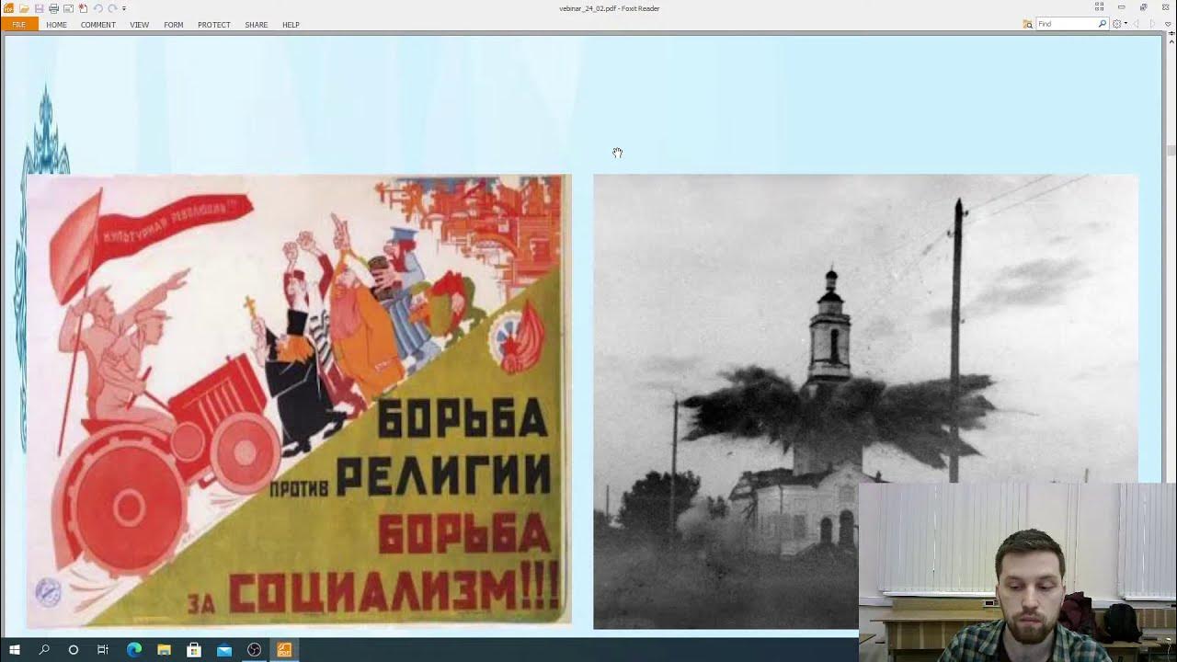Click the Save icon in quick access toolbar

coord(40,8)
